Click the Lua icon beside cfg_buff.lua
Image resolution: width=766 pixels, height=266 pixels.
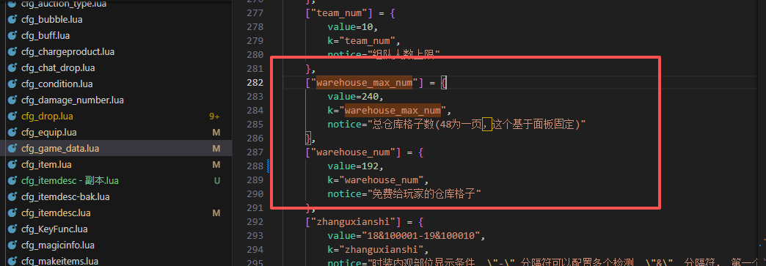tap(12, 36)
